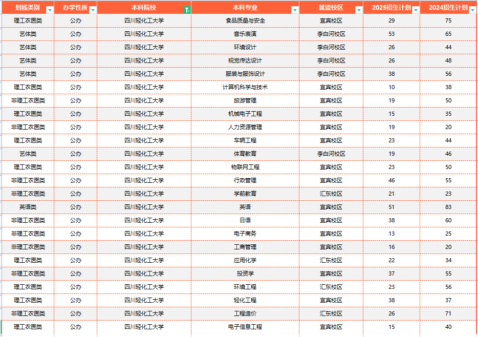Click the 计算机科学与技术 major cell

(245, 87)
